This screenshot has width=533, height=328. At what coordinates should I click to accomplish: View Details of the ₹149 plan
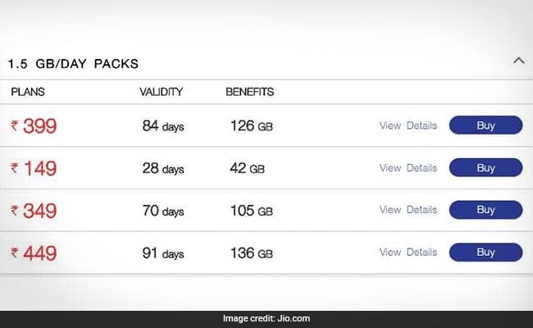(x=408, y=168)
